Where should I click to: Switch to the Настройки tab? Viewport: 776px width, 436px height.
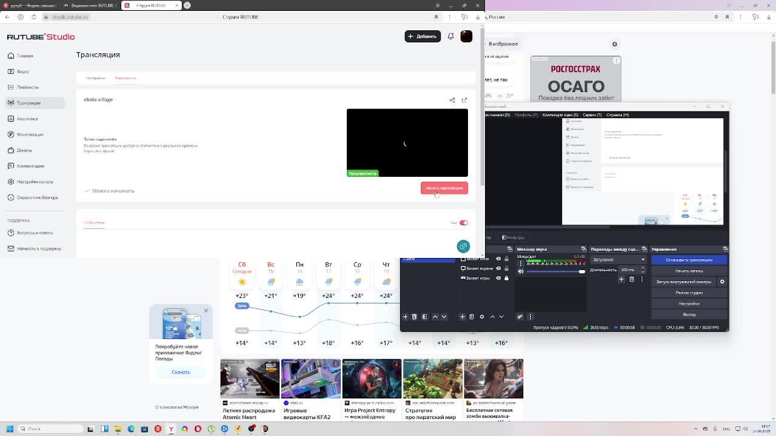(95, 78)
